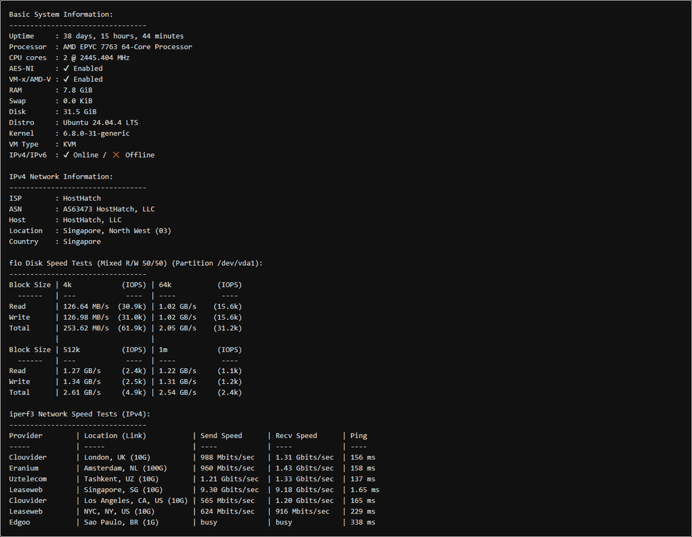
Task: Click the IPv4 Online checkmark
Action: [66, 155]
